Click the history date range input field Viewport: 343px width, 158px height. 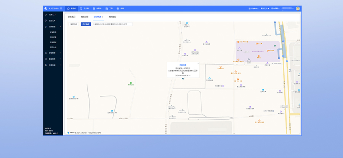click(x=112, y=24)
